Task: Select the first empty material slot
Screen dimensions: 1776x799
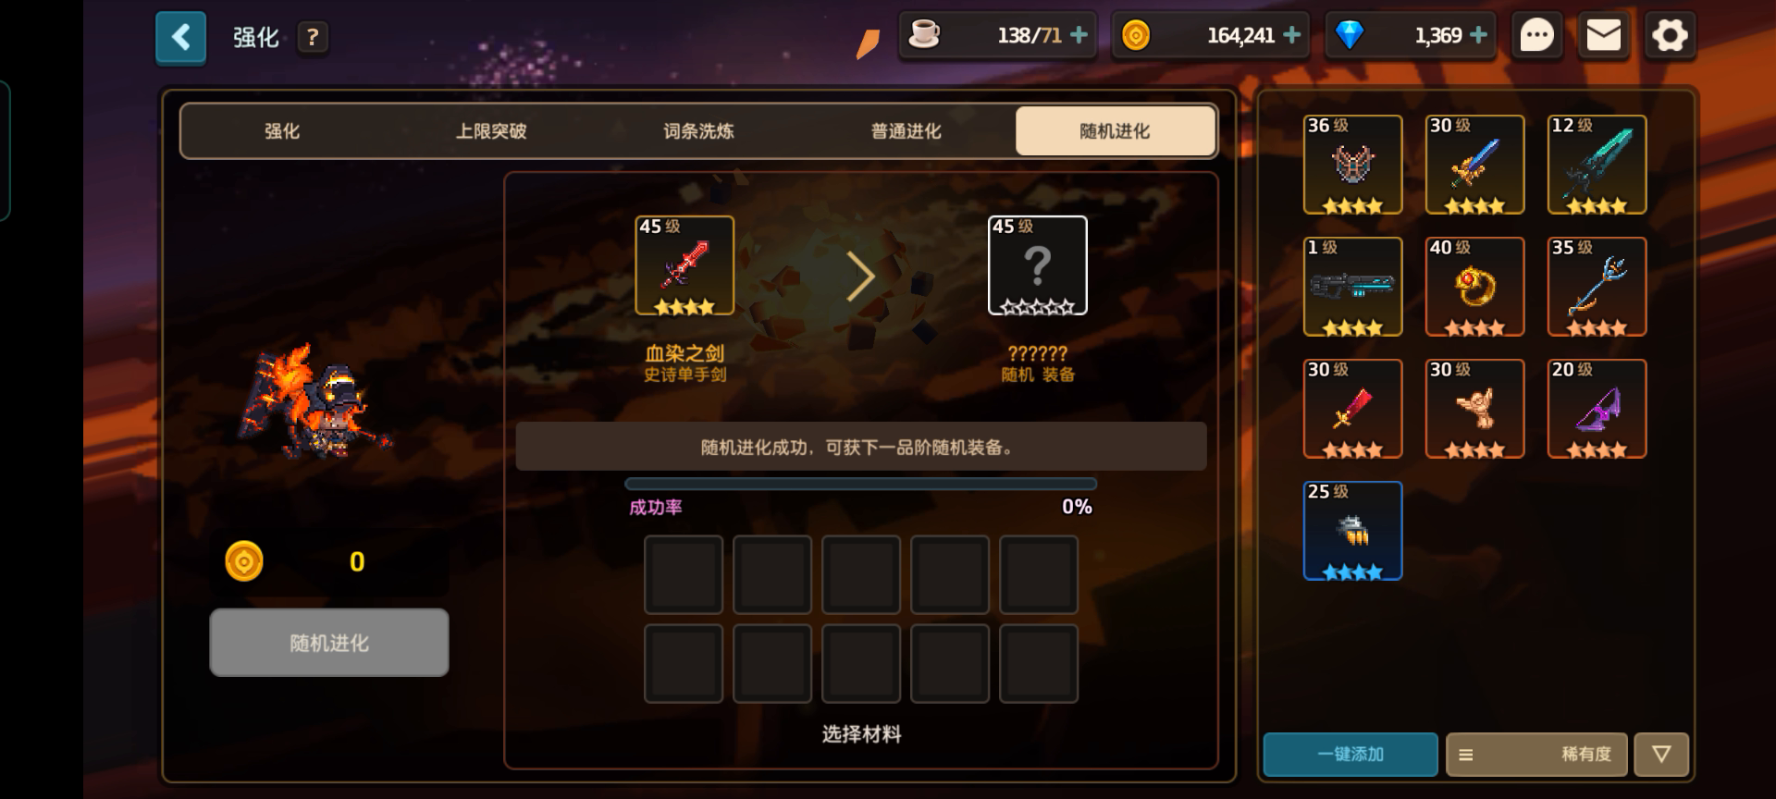Action: (684, 574)
